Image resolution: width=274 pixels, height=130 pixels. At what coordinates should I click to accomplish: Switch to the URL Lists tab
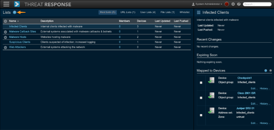click(x=128, y=12)
